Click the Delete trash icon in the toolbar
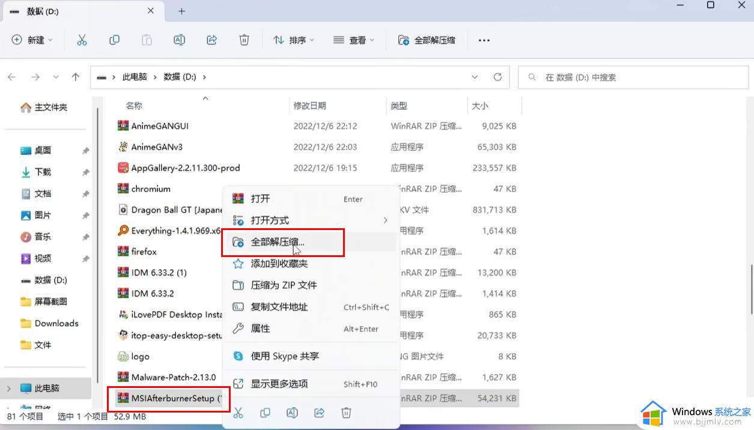Viewport: 754px width, 430px height. (x=244, y=40)
